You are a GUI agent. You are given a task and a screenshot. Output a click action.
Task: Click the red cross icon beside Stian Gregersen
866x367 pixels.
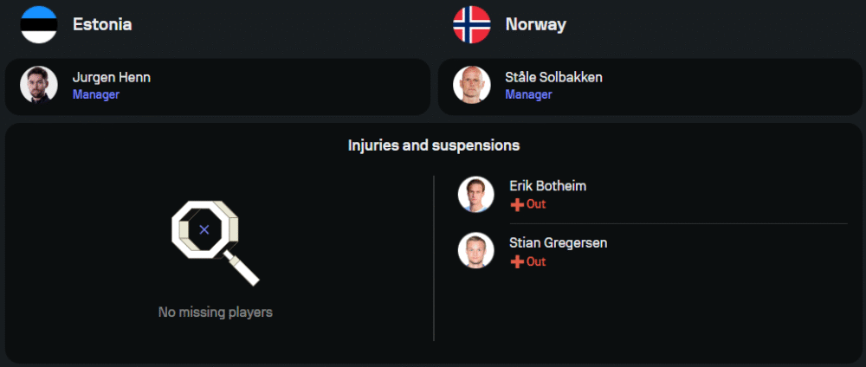point(517,261)
